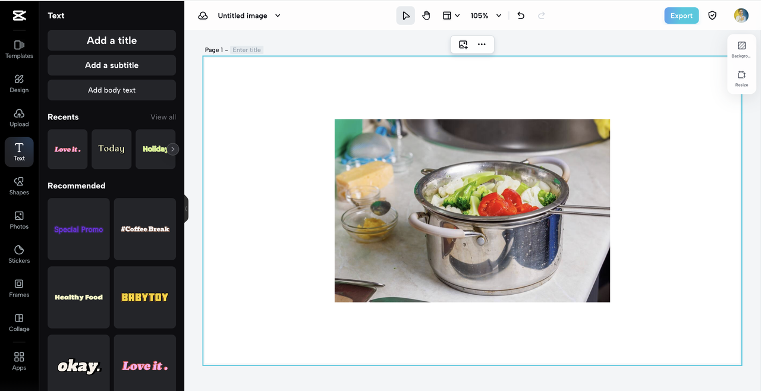Click the cloud save status icon
This screenshot has height=391, width=761.
pos(203,15)
